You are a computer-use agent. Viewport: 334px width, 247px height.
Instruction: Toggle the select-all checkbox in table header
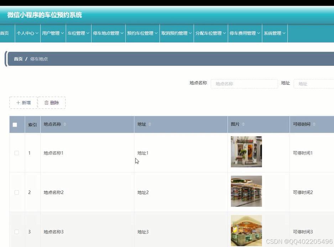pos(15,125)
